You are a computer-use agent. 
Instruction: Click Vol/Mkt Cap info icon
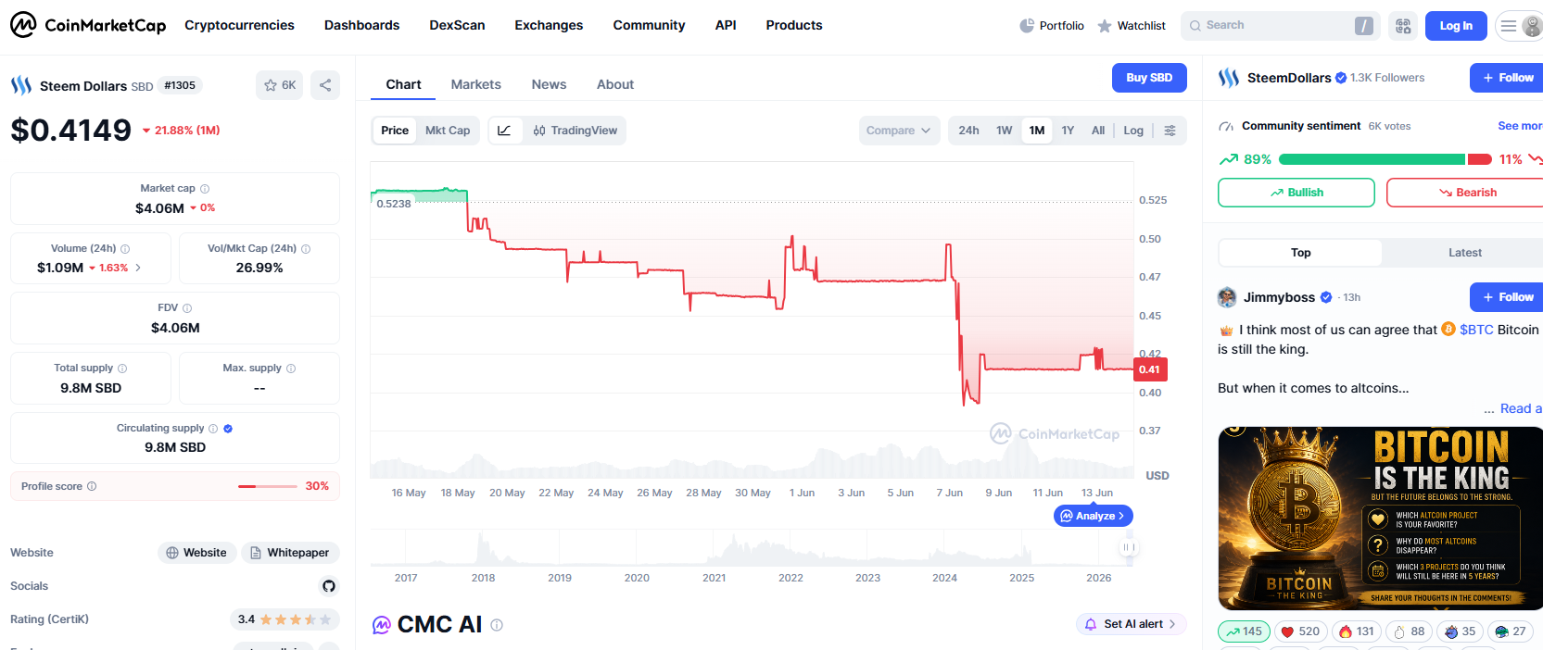click(x=306, y=249)
